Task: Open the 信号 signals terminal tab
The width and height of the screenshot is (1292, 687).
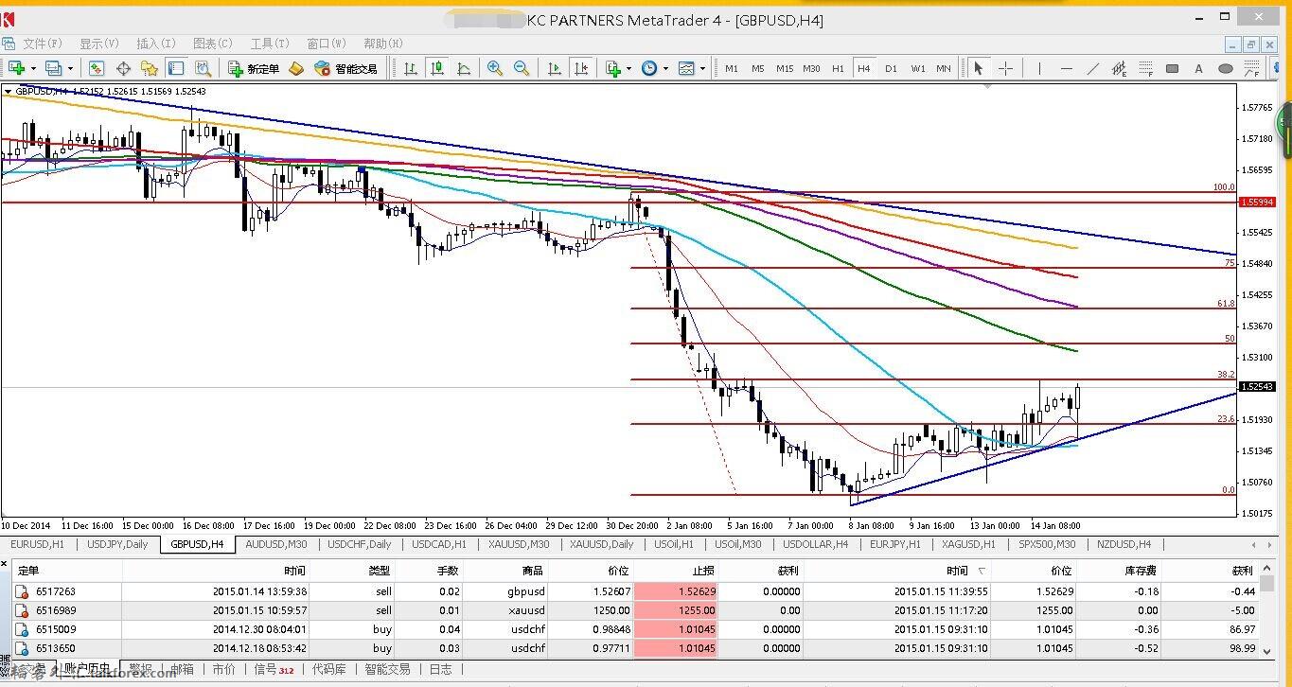Action: click(x=274, y=669)
